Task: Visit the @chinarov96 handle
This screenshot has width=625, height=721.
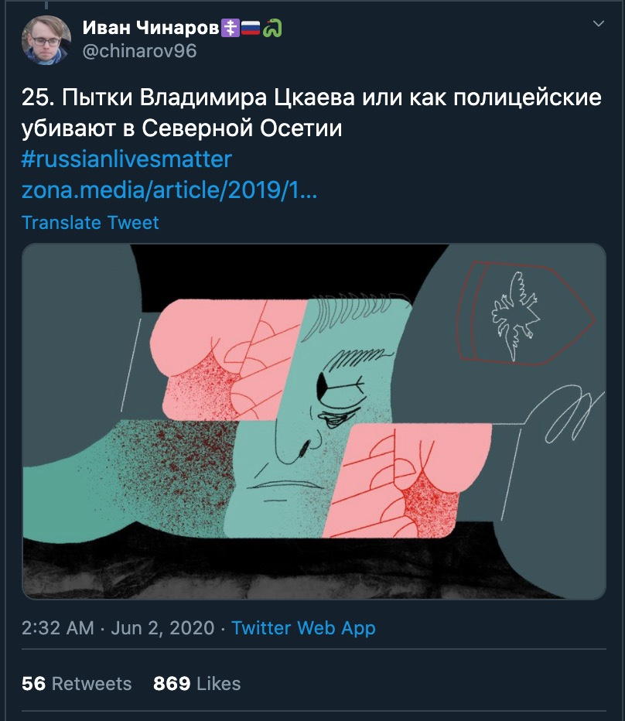Action: point(139,51)
